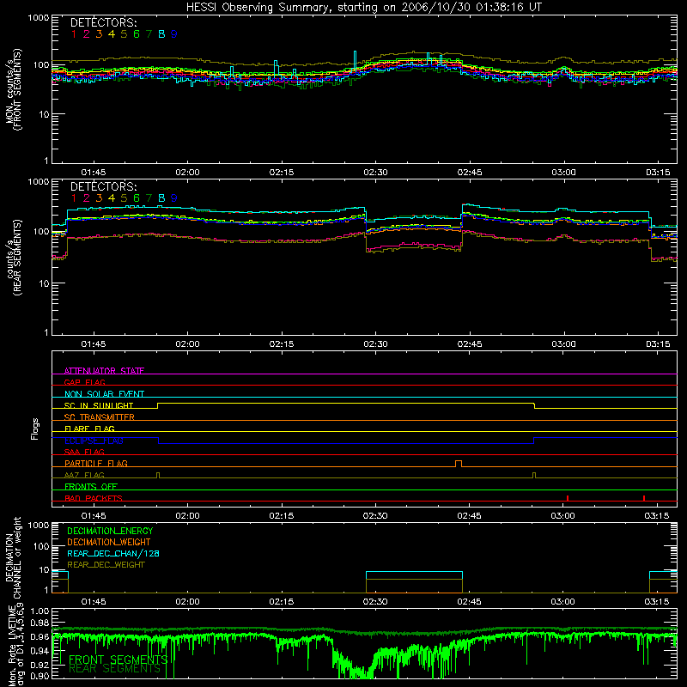Select the NON_SOLAR_EVENT flag label
The height and width of the screenshot is (687, 687).
click(104, 394)
